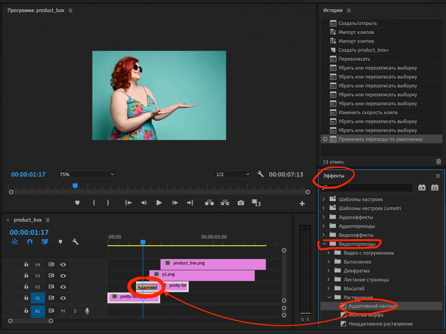
Task: Target the A1 track header
Action: 38,311
